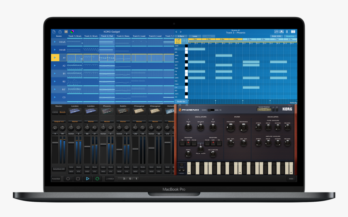Viewport: 348px width, 217px height.
Task: Play the C3 scene
Action: point(55,97)
